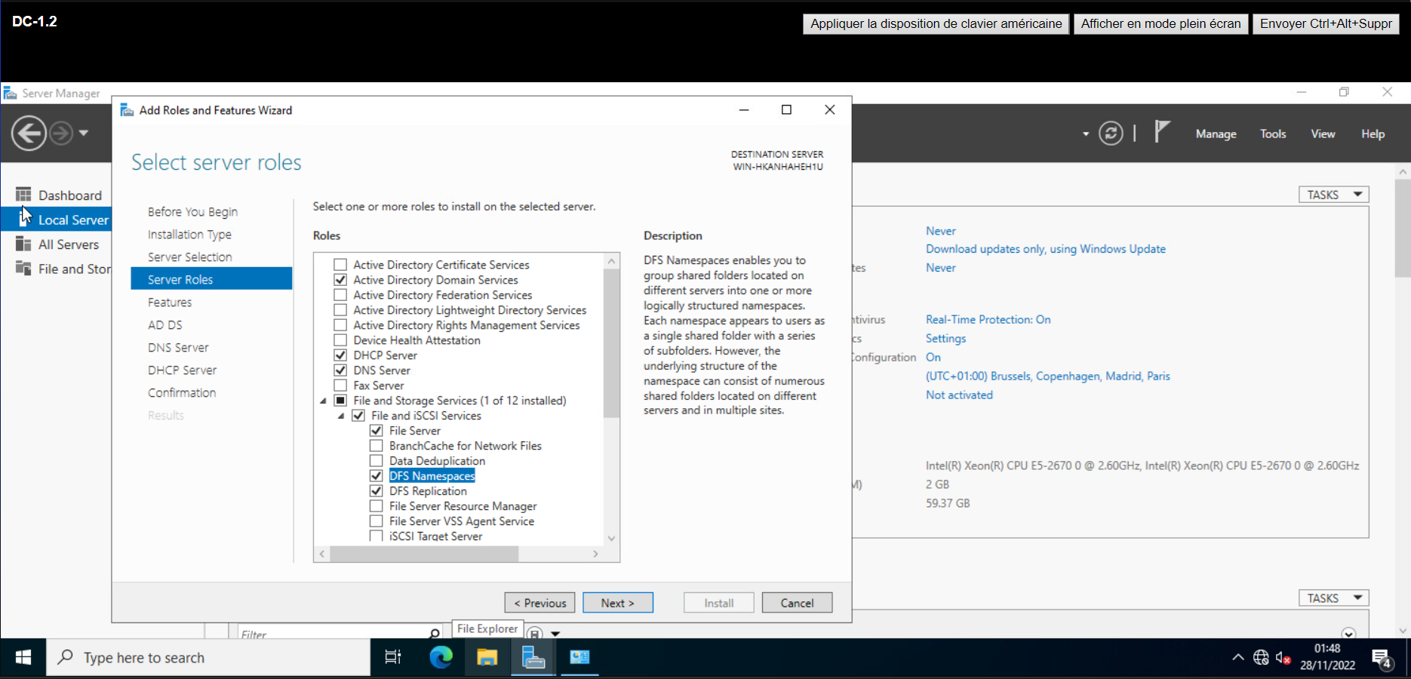Click the down arrow of the roles list scrollbar
The width and height of the screenshot is (1411, 679).
point(612,538)
